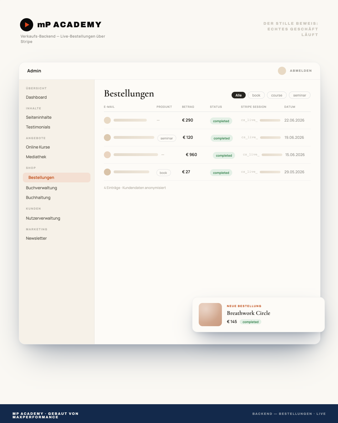338x423 pixels.
Task: Click completed badge in 29.05.2026 row
Action: tap(221, 173)
